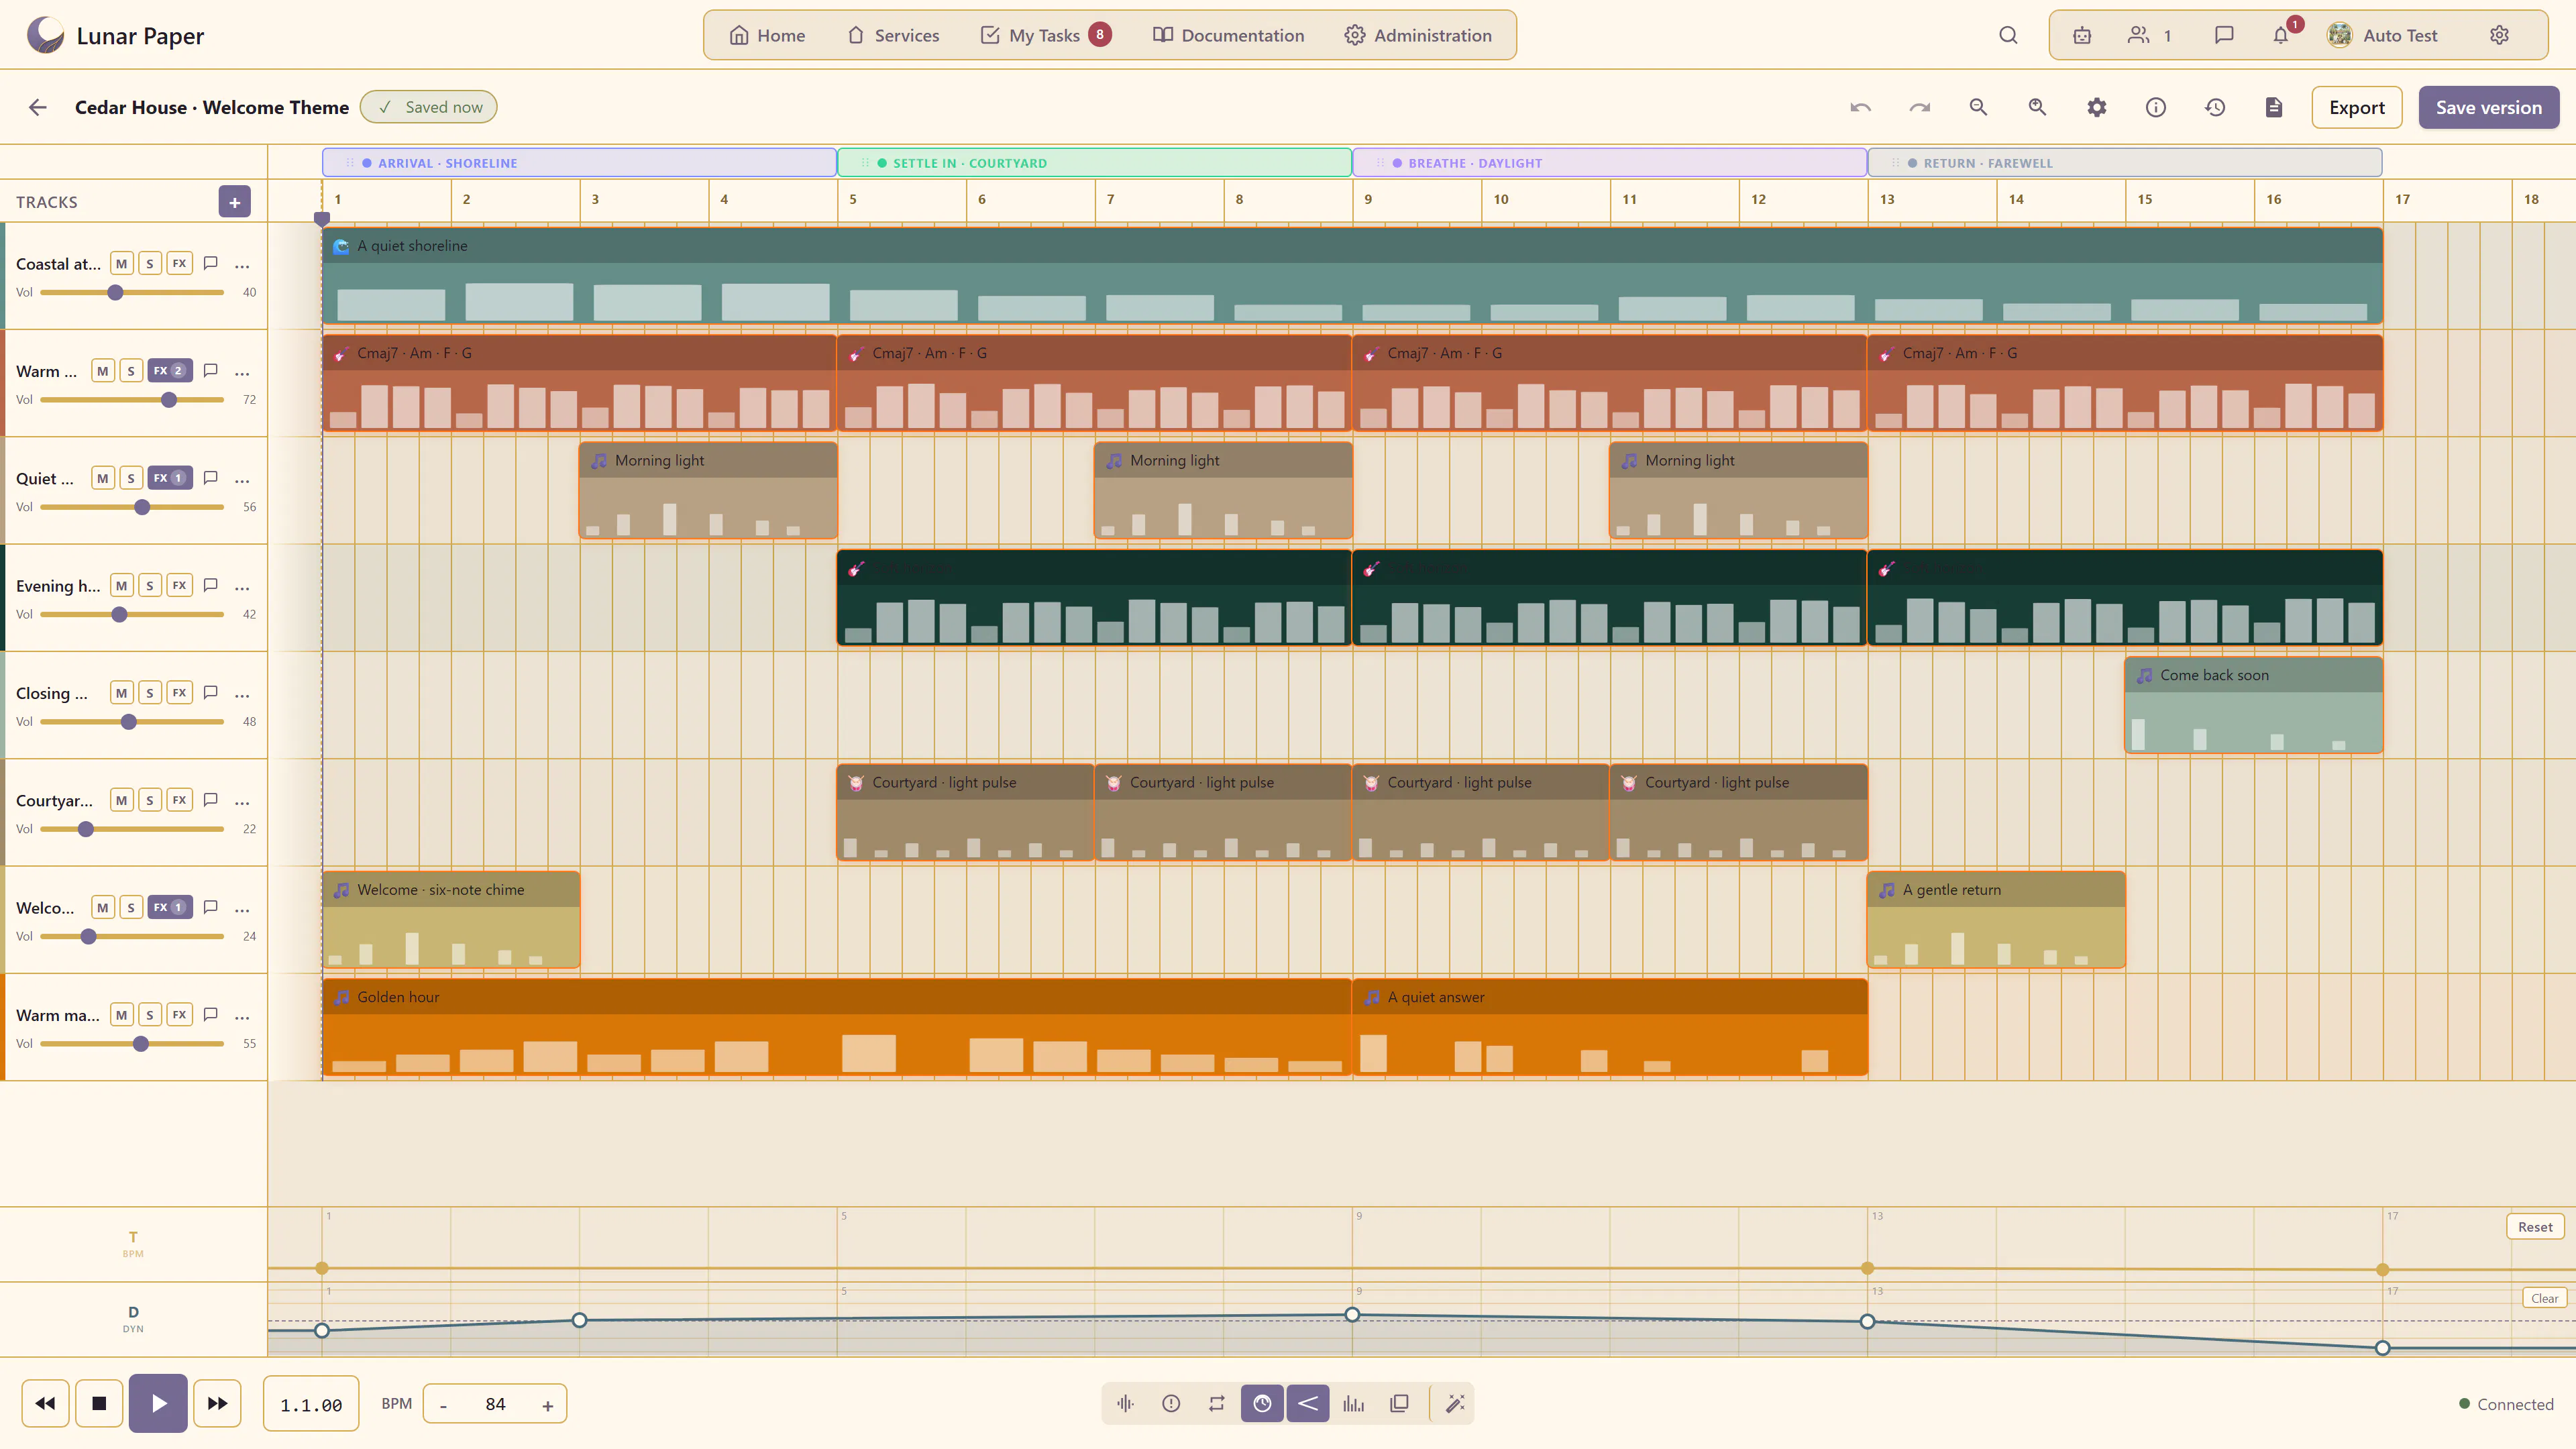Screen dimensions: 2576x1449
Task: Open the project info icon
Action: (2156, 107)
